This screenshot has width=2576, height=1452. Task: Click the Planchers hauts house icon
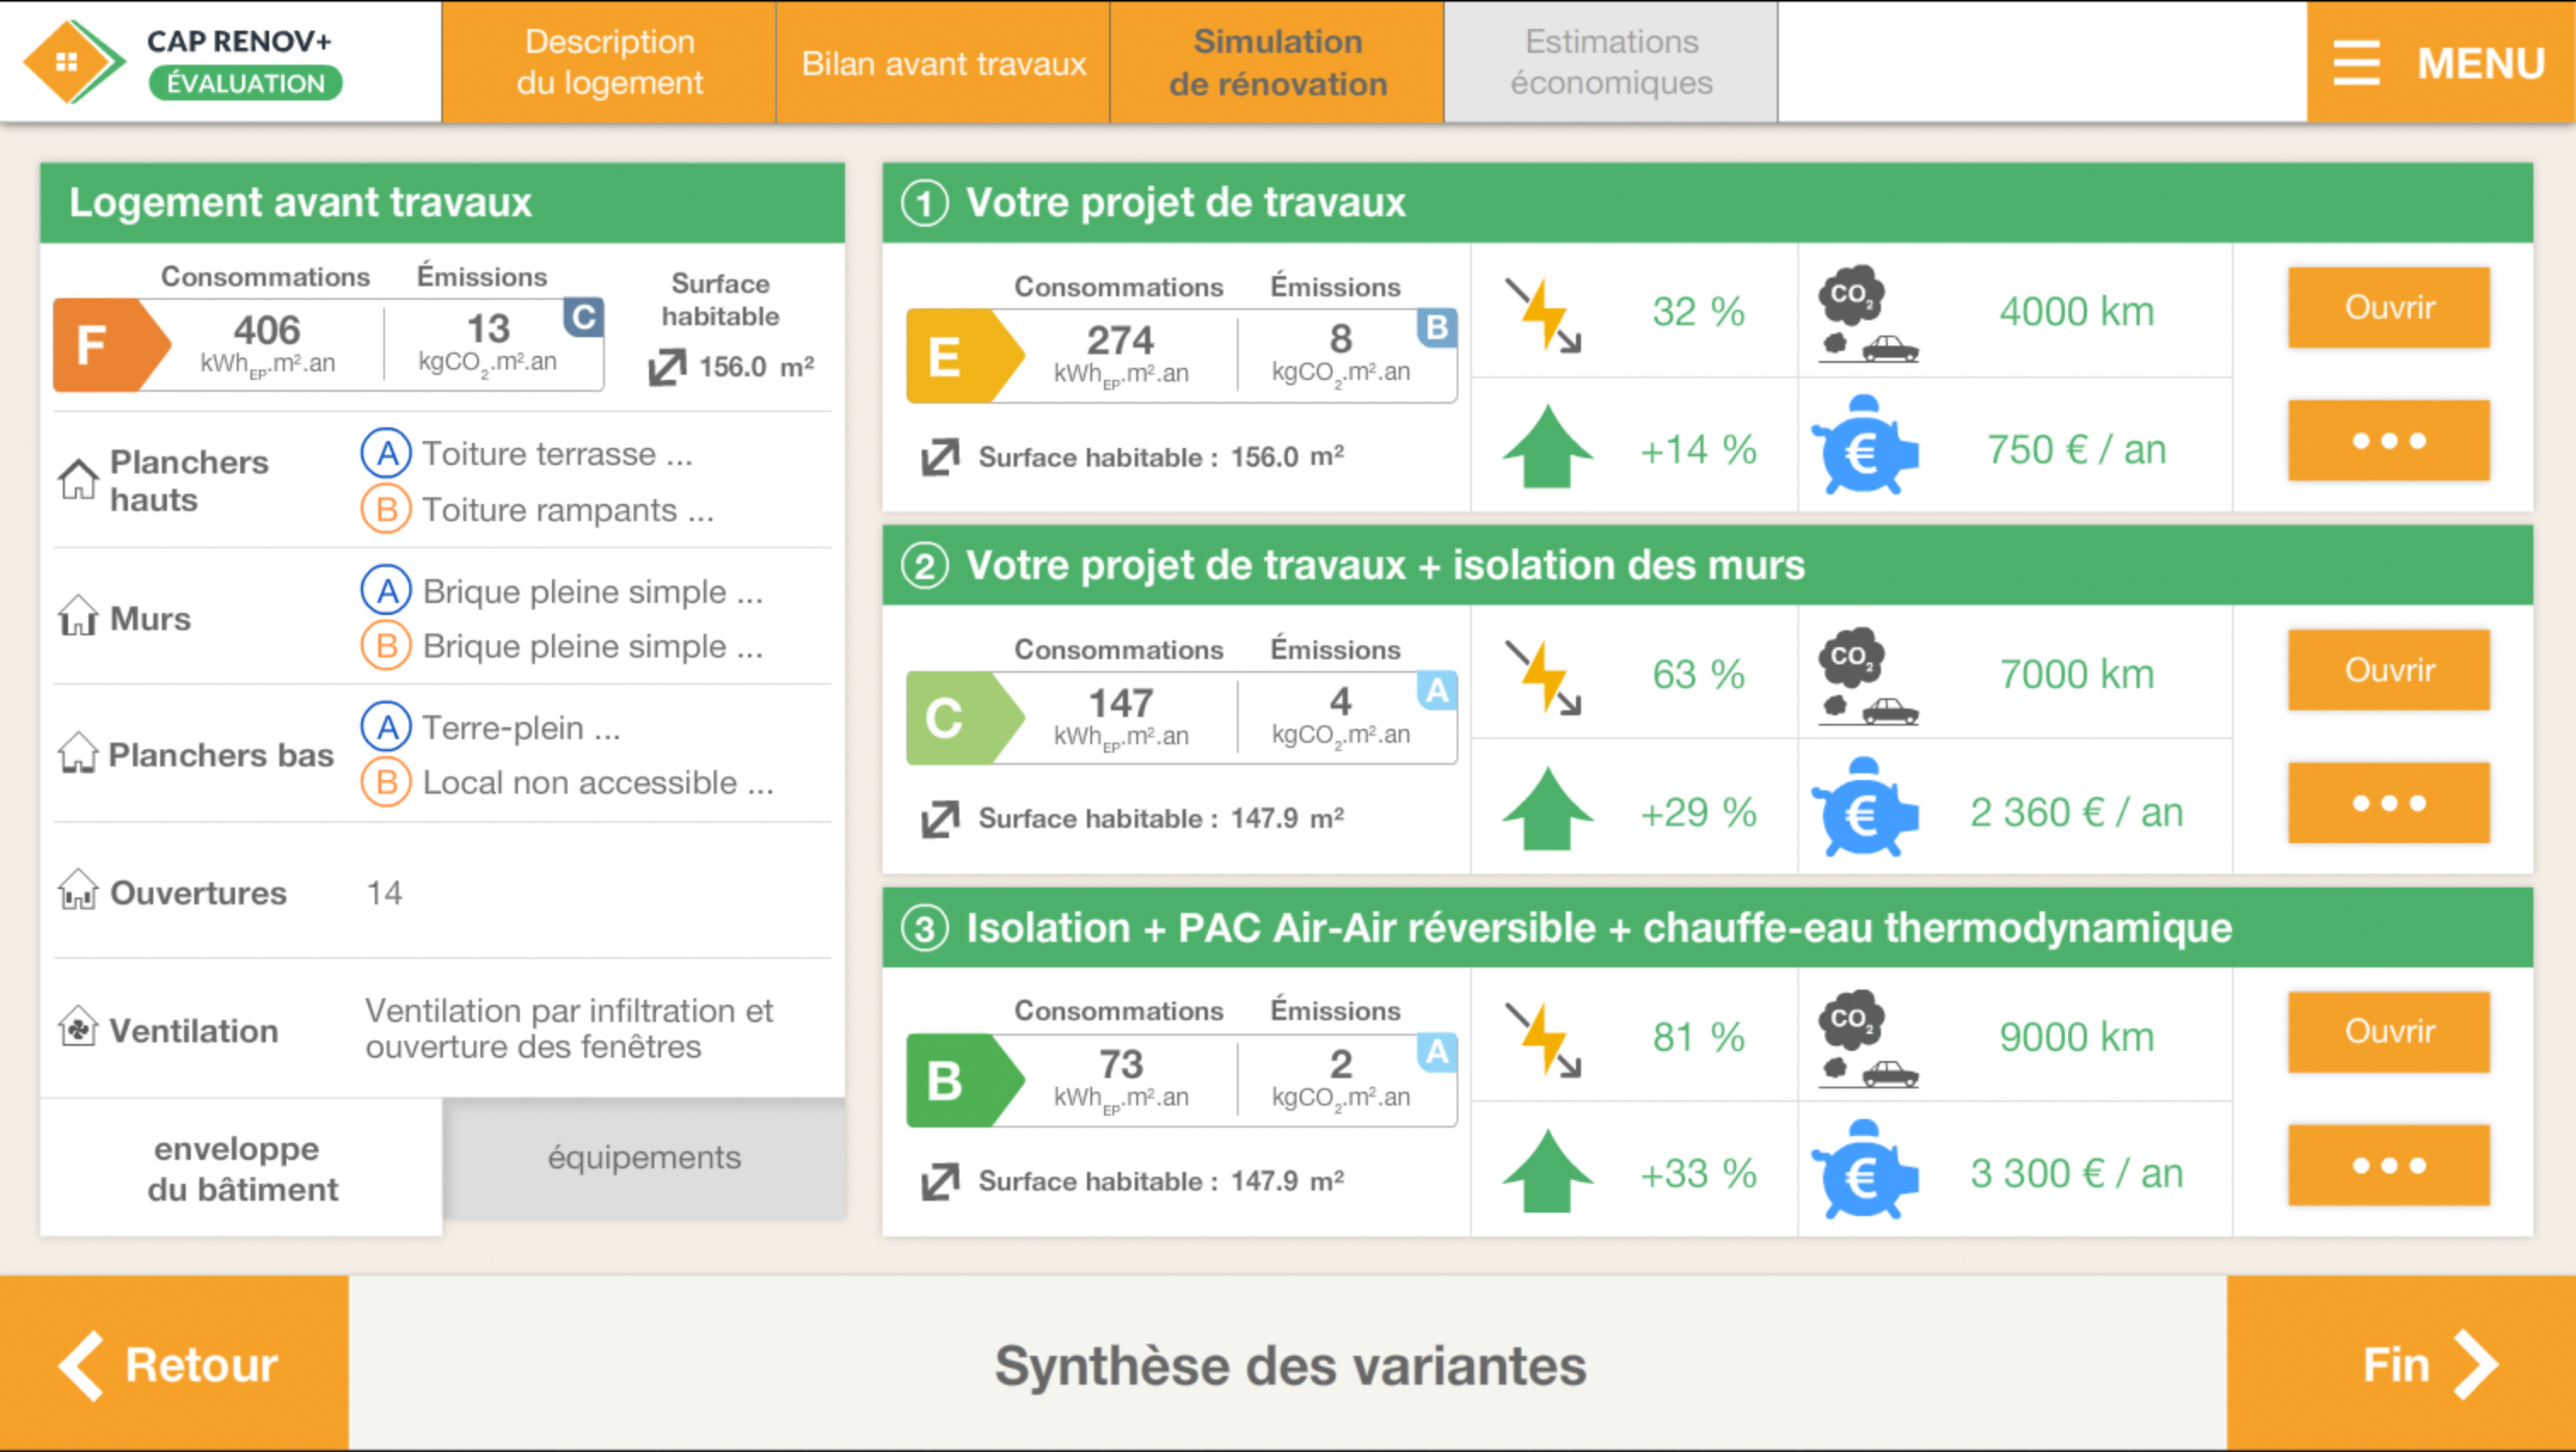tap(78, 479)
